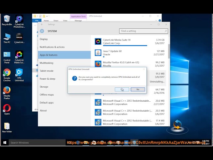Click the back arrow in Settings
The height and width of the screenshot is (160, 213).
(x=42, y=24)
